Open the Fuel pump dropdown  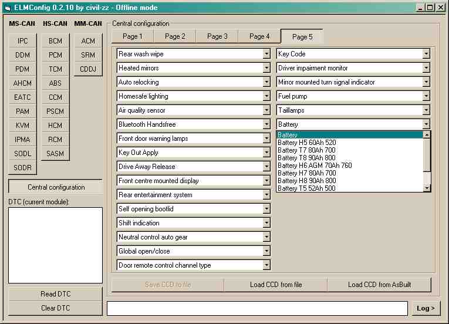pos(426,96)
